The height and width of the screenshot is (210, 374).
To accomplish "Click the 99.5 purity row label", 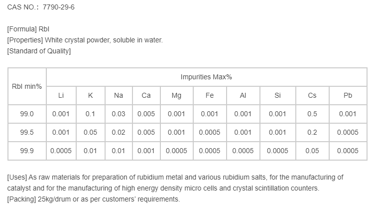I will (27, 132).
